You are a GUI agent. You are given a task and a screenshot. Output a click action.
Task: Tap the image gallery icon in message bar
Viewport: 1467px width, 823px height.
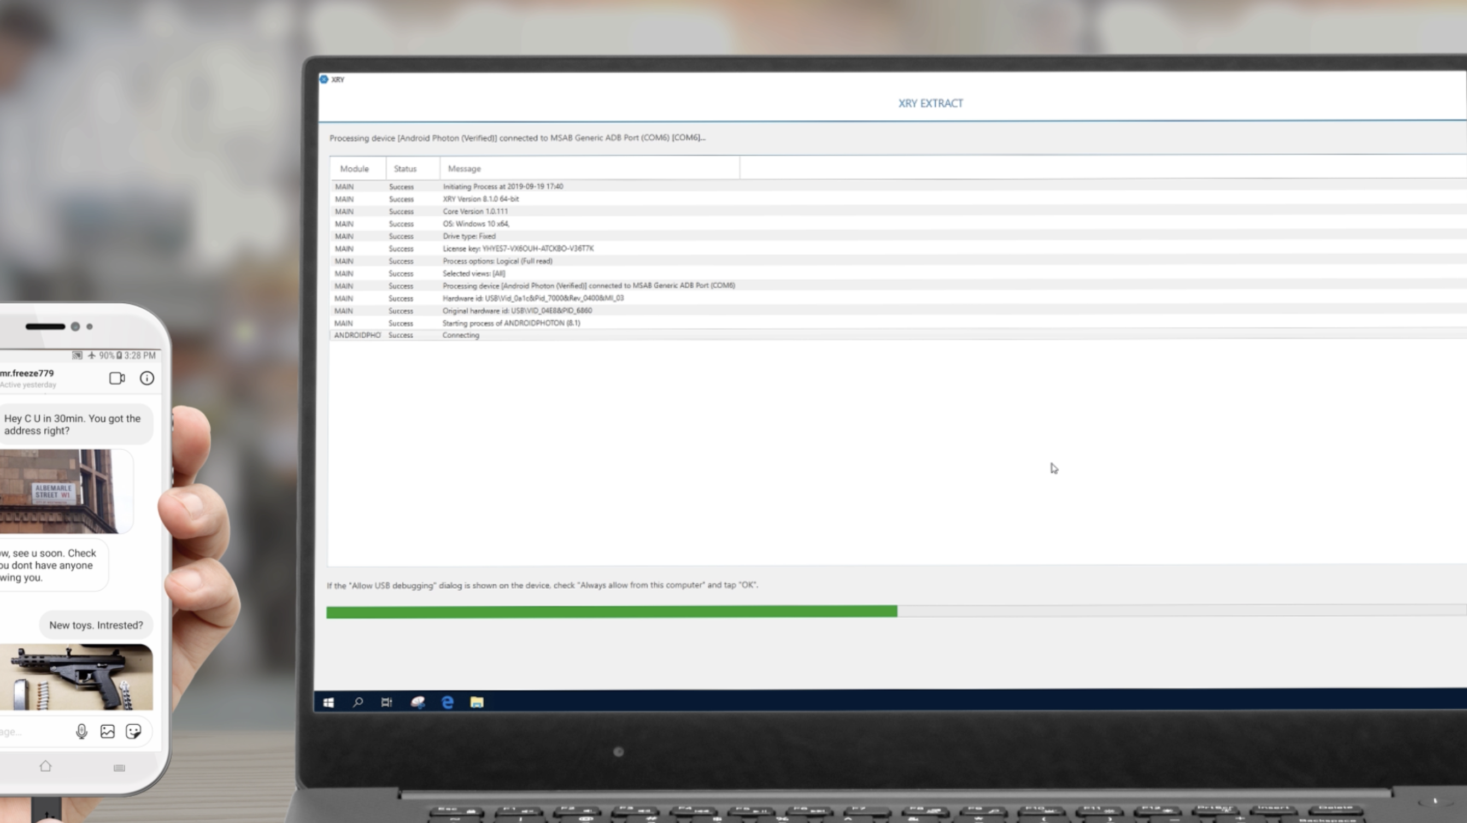click(x=108, y=731)
